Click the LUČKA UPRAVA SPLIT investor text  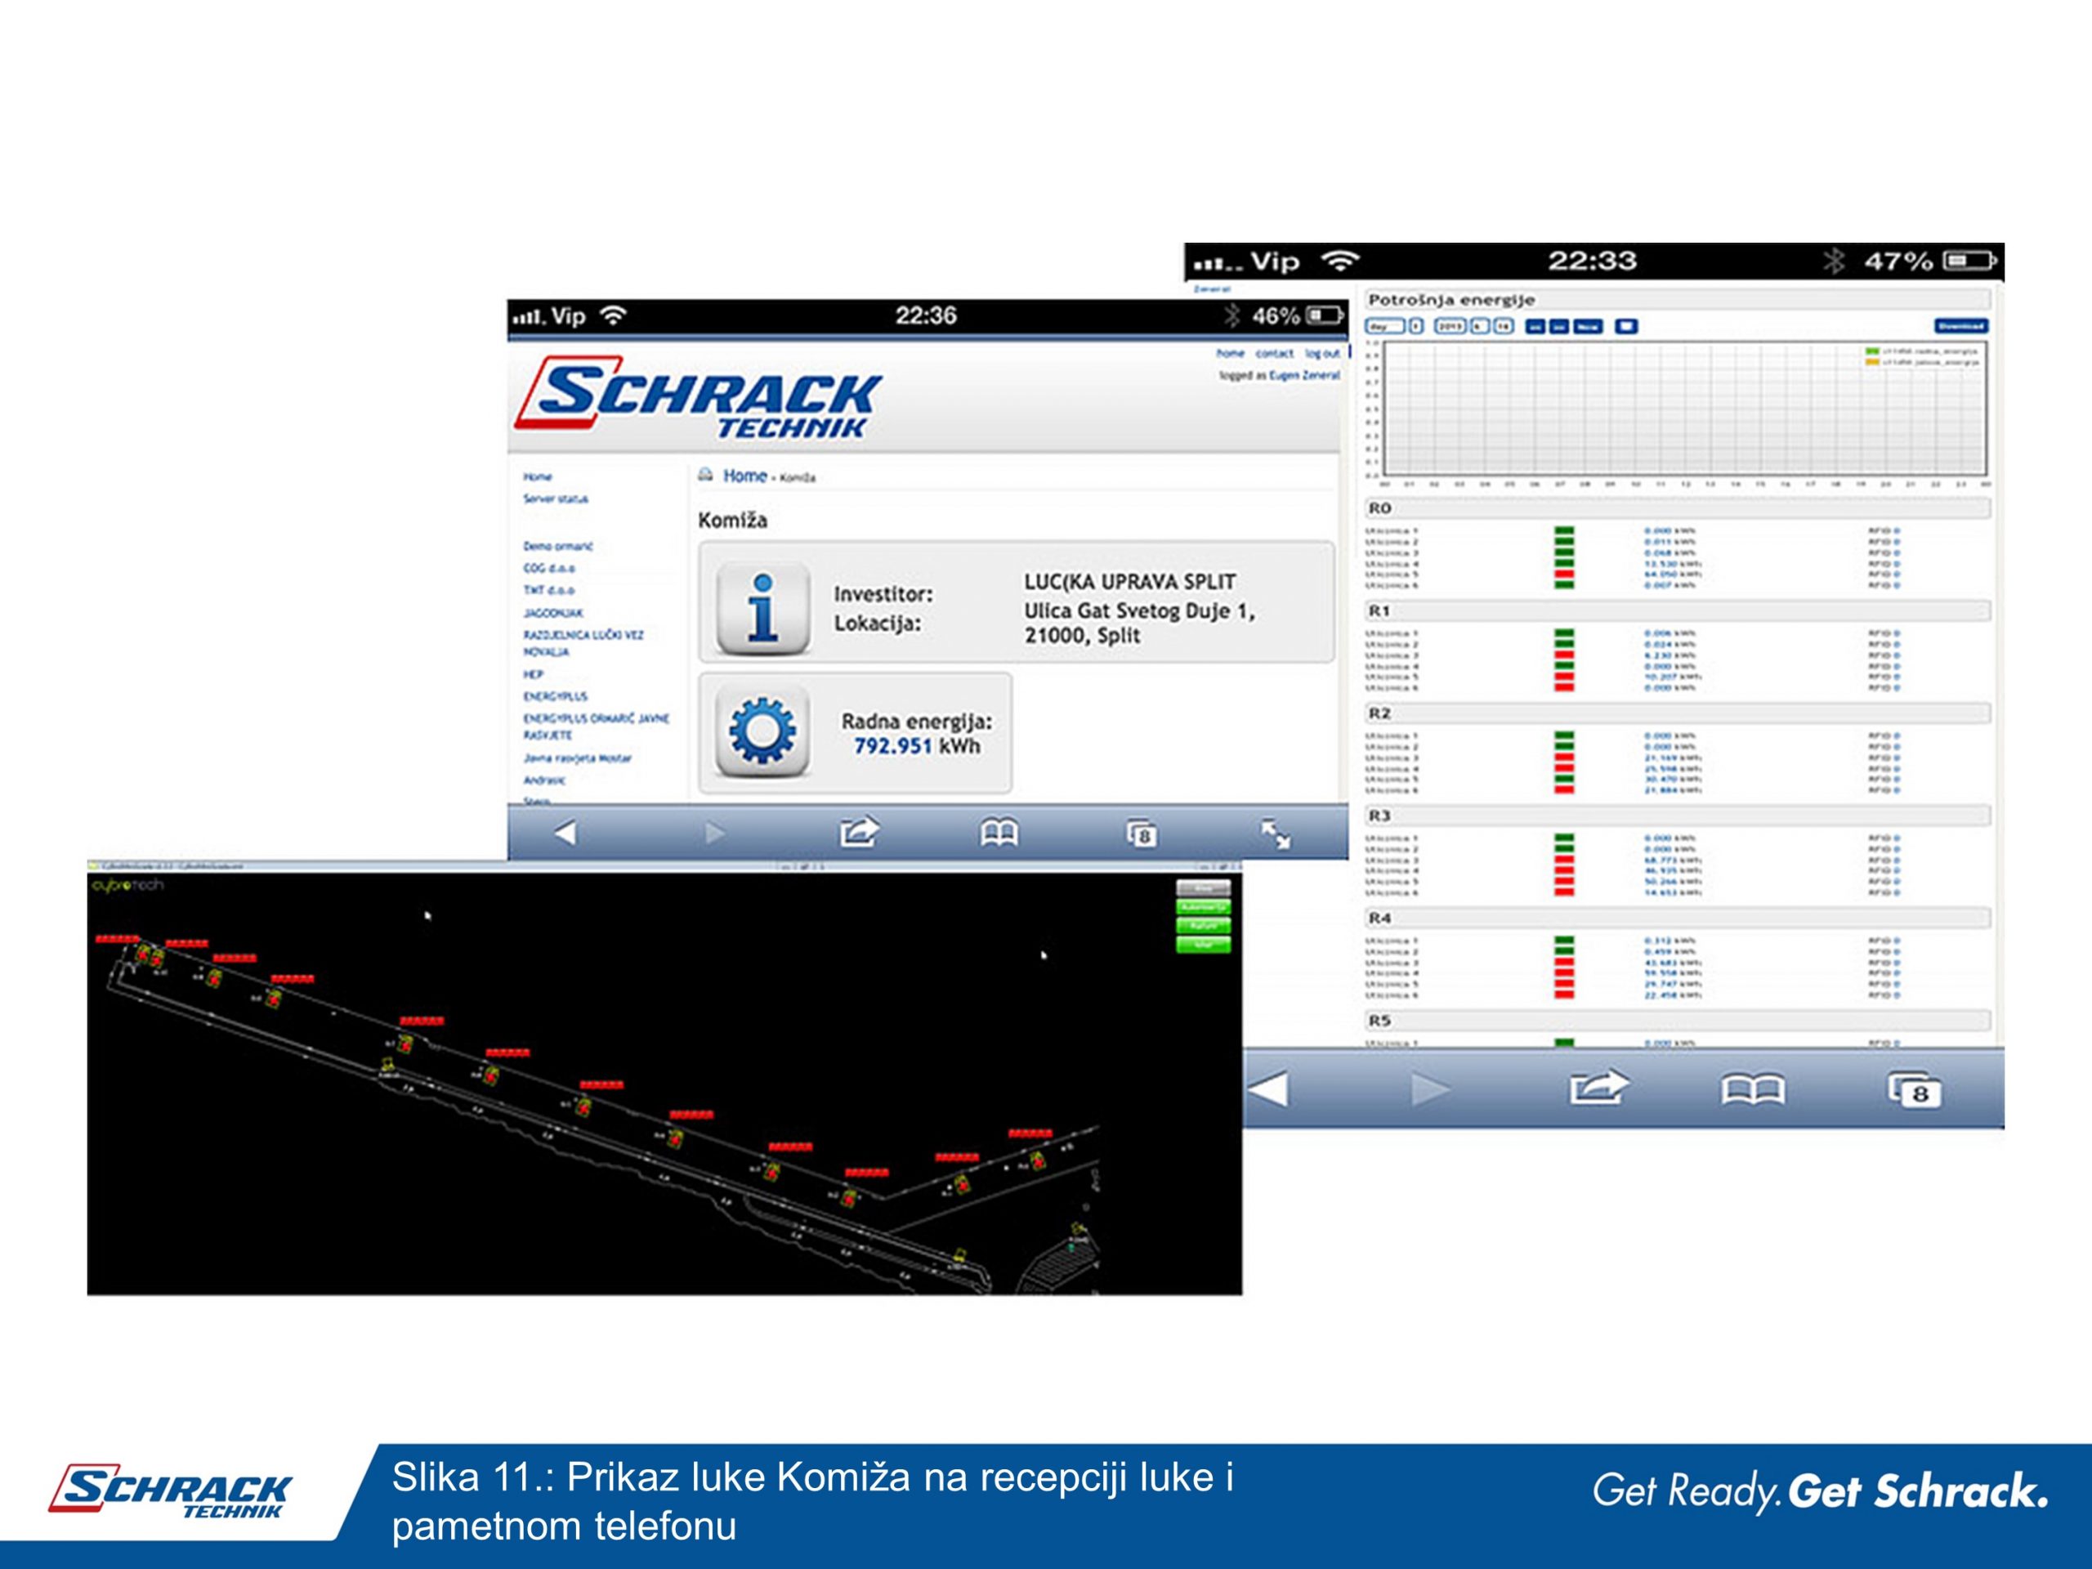[x=1129, y=582]
